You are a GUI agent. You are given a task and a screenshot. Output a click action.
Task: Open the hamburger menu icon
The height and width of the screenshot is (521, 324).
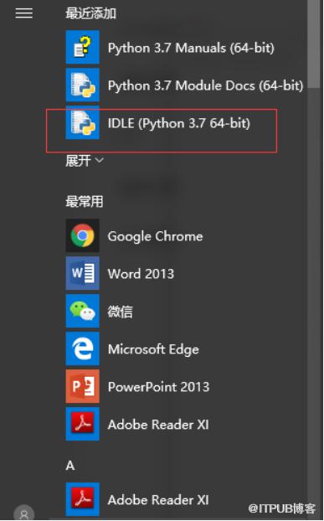point(24,13)
